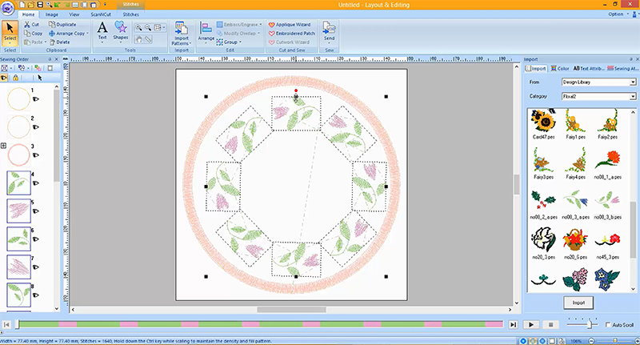
Task: Expand sewing order item 3
Action: coord(5,146)
